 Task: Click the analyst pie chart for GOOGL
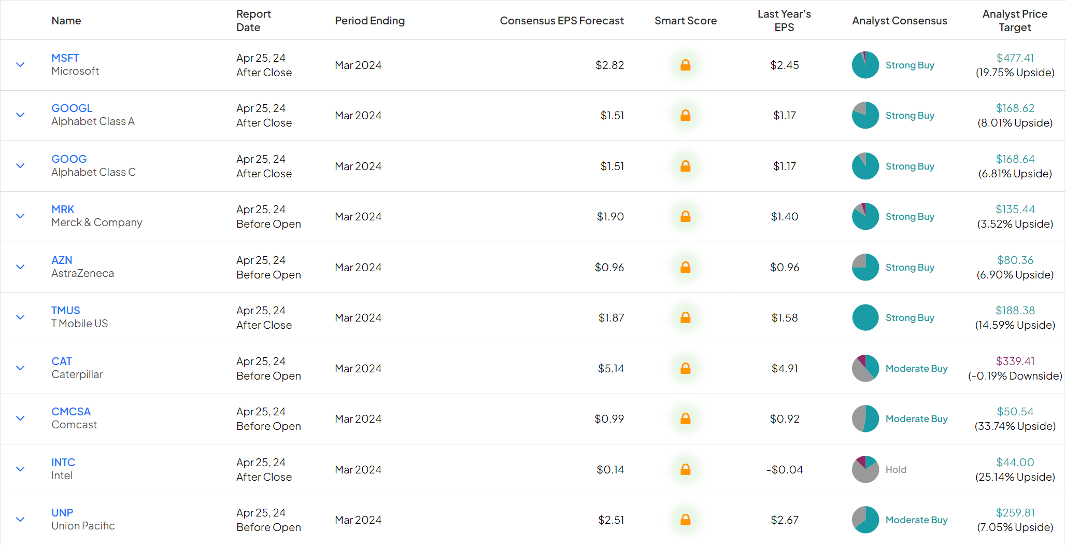click(x=865, y=115)
